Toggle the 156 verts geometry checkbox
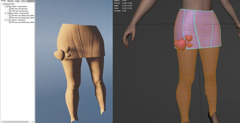240x123 pixels. click(10, 22)
